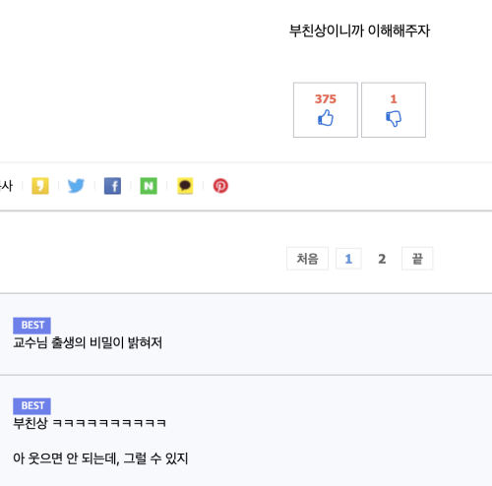Click the second BEST badge
The height and width of the screenshot is (486, 492).
coord(31,406)
